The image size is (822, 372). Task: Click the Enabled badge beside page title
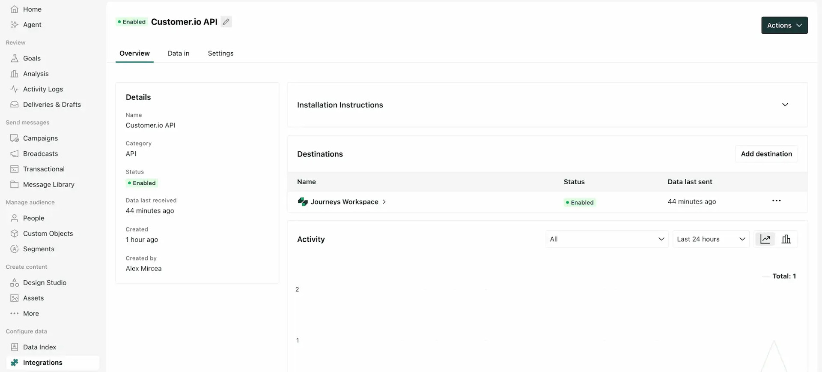click(x=131, y=22)
